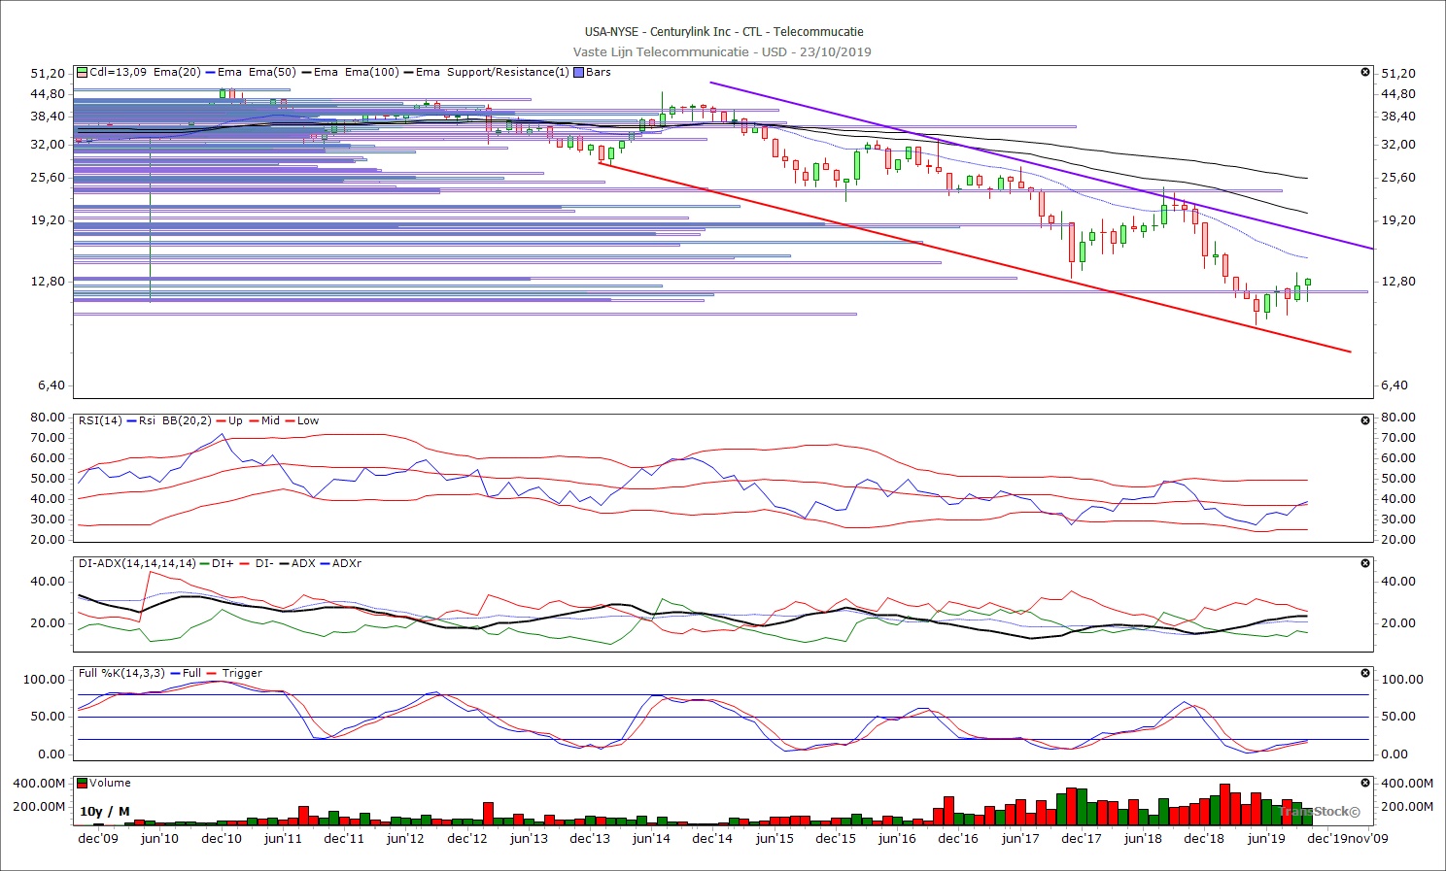Viewport: 1446px width, 871px height.
Task: Click the Volume panel label
Action: coord(110,784)
